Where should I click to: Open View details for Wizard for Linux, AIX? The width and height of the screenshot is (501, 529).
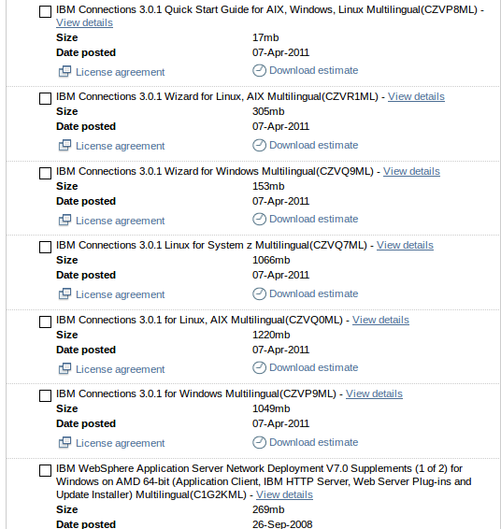416,96
